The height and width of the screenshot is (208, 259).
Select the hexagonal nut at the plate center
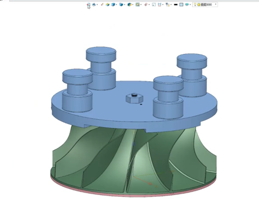134,99
